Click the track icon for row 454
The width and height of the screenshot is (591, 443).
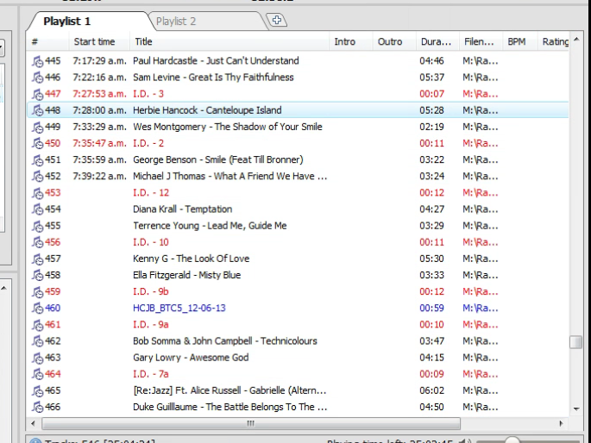37,209
